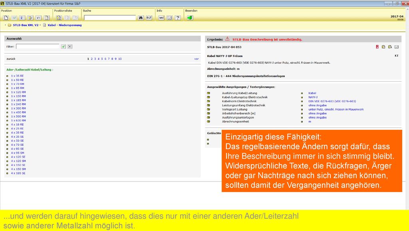Select '1 x 120 RM' conductor option
Screen dimensions: 409x231
click(18, 92)
